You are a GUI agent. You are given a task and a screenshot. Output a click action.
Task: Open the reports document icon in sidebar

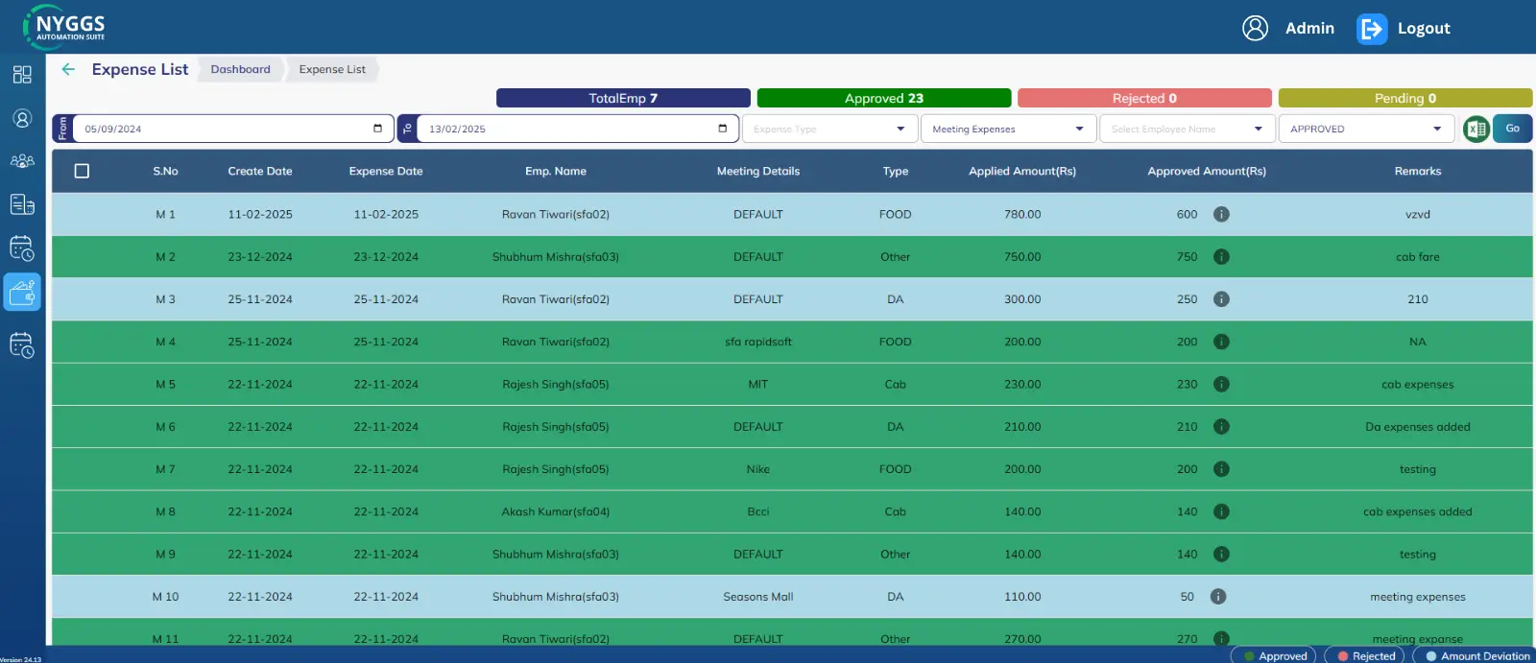pyautogui.click(x=22, y=204)
